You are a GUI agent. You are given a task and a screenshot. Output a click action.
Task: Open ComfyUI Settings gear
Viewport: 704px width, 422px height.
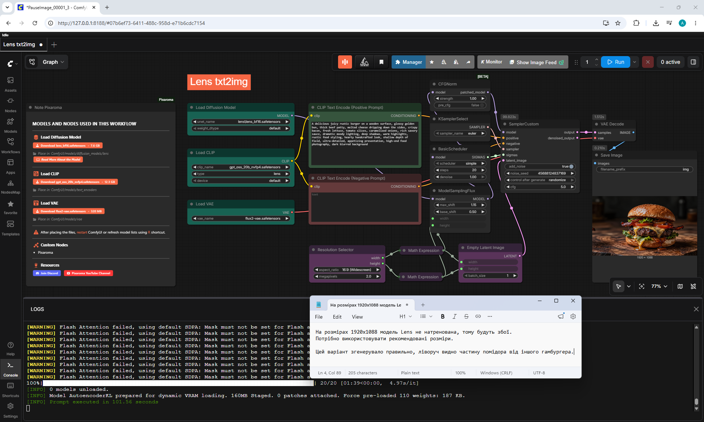(x=10, y=410)
